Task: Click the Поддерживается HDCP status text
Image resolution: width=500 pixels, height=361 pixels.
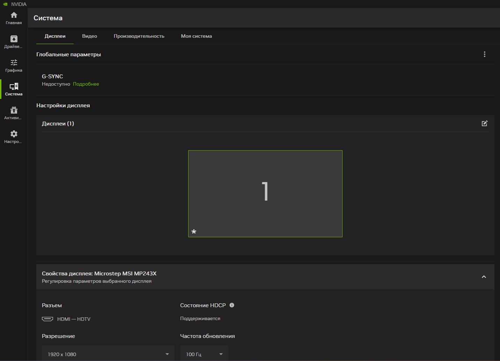Action: point(200,318)
